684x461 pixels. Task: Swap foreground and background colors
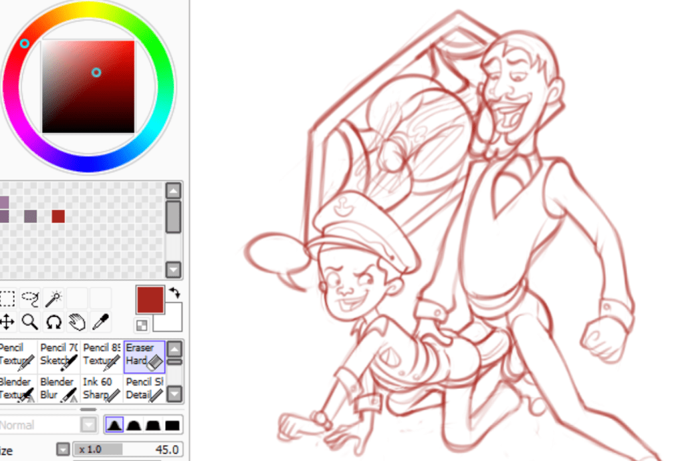click(176, 293)
